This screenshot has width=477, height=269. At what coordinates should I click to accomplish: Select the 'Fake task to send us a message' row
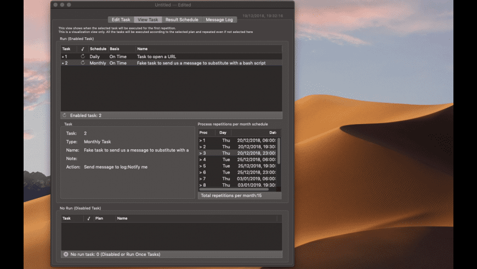click(x=171, y=63)
